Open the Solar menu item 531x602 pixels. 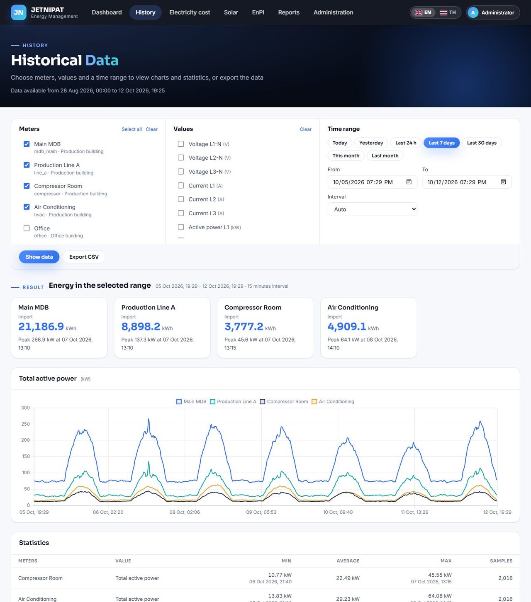[x=231, y=12]
